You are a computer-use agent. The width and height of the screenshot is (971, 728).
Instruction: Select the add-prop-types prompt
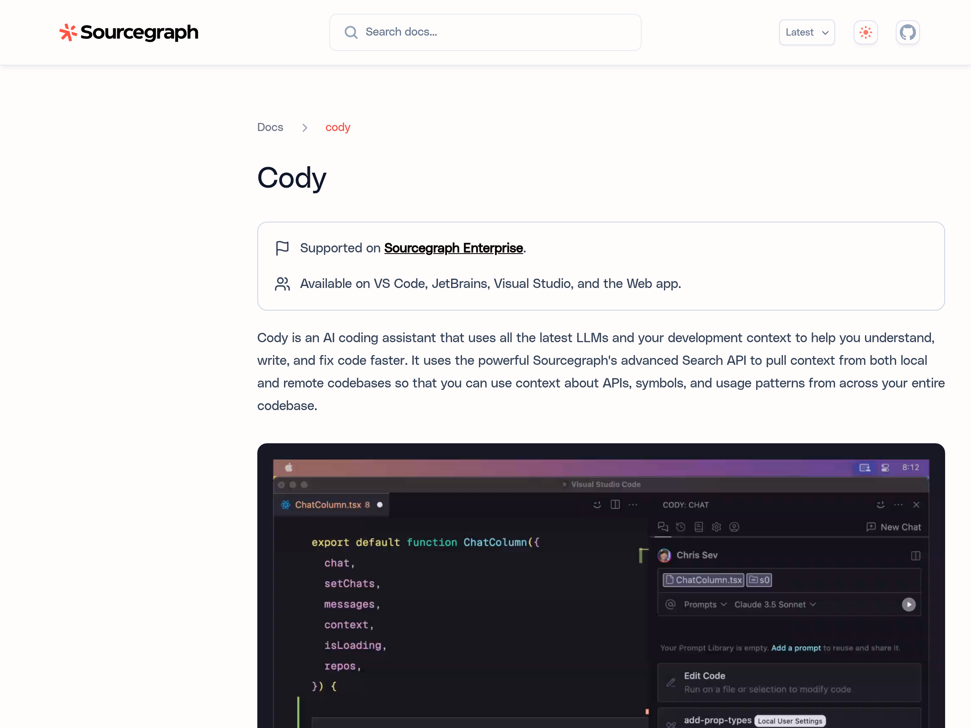click(789, 718)
